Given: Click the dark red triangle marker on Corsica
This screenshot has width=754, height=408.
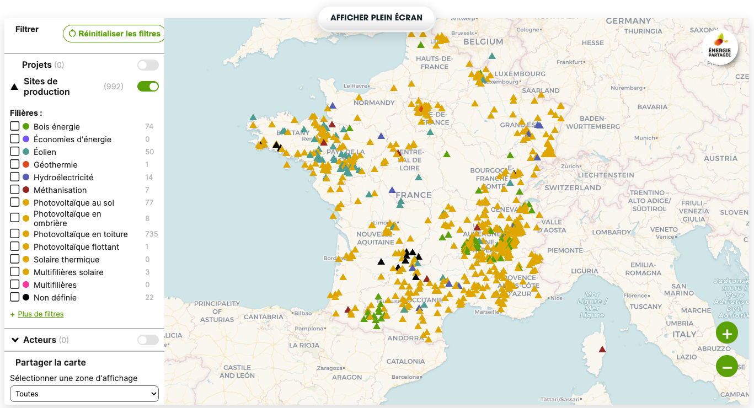Looking at the screenshot, I should 602,349.
